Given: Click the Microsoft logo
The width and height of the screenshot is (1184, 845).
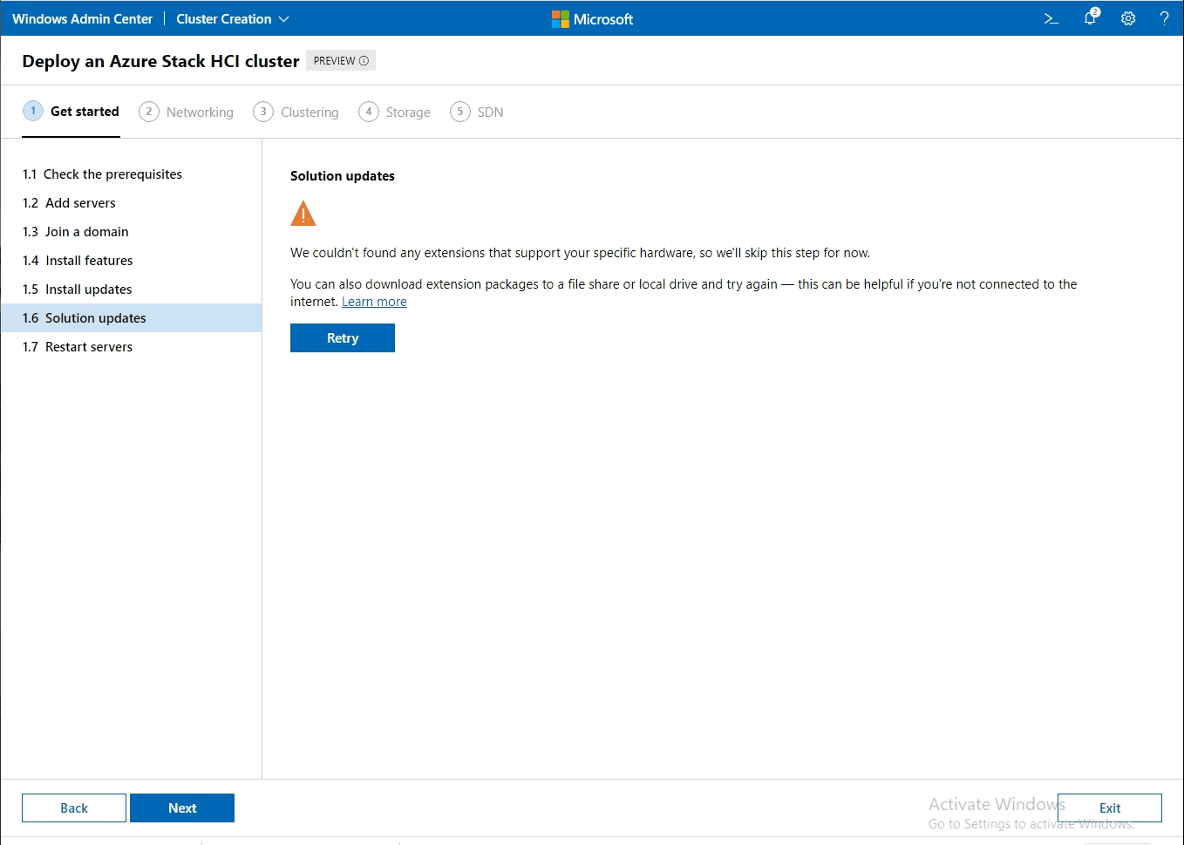Looking at the screenshot, I should (593, 19).
